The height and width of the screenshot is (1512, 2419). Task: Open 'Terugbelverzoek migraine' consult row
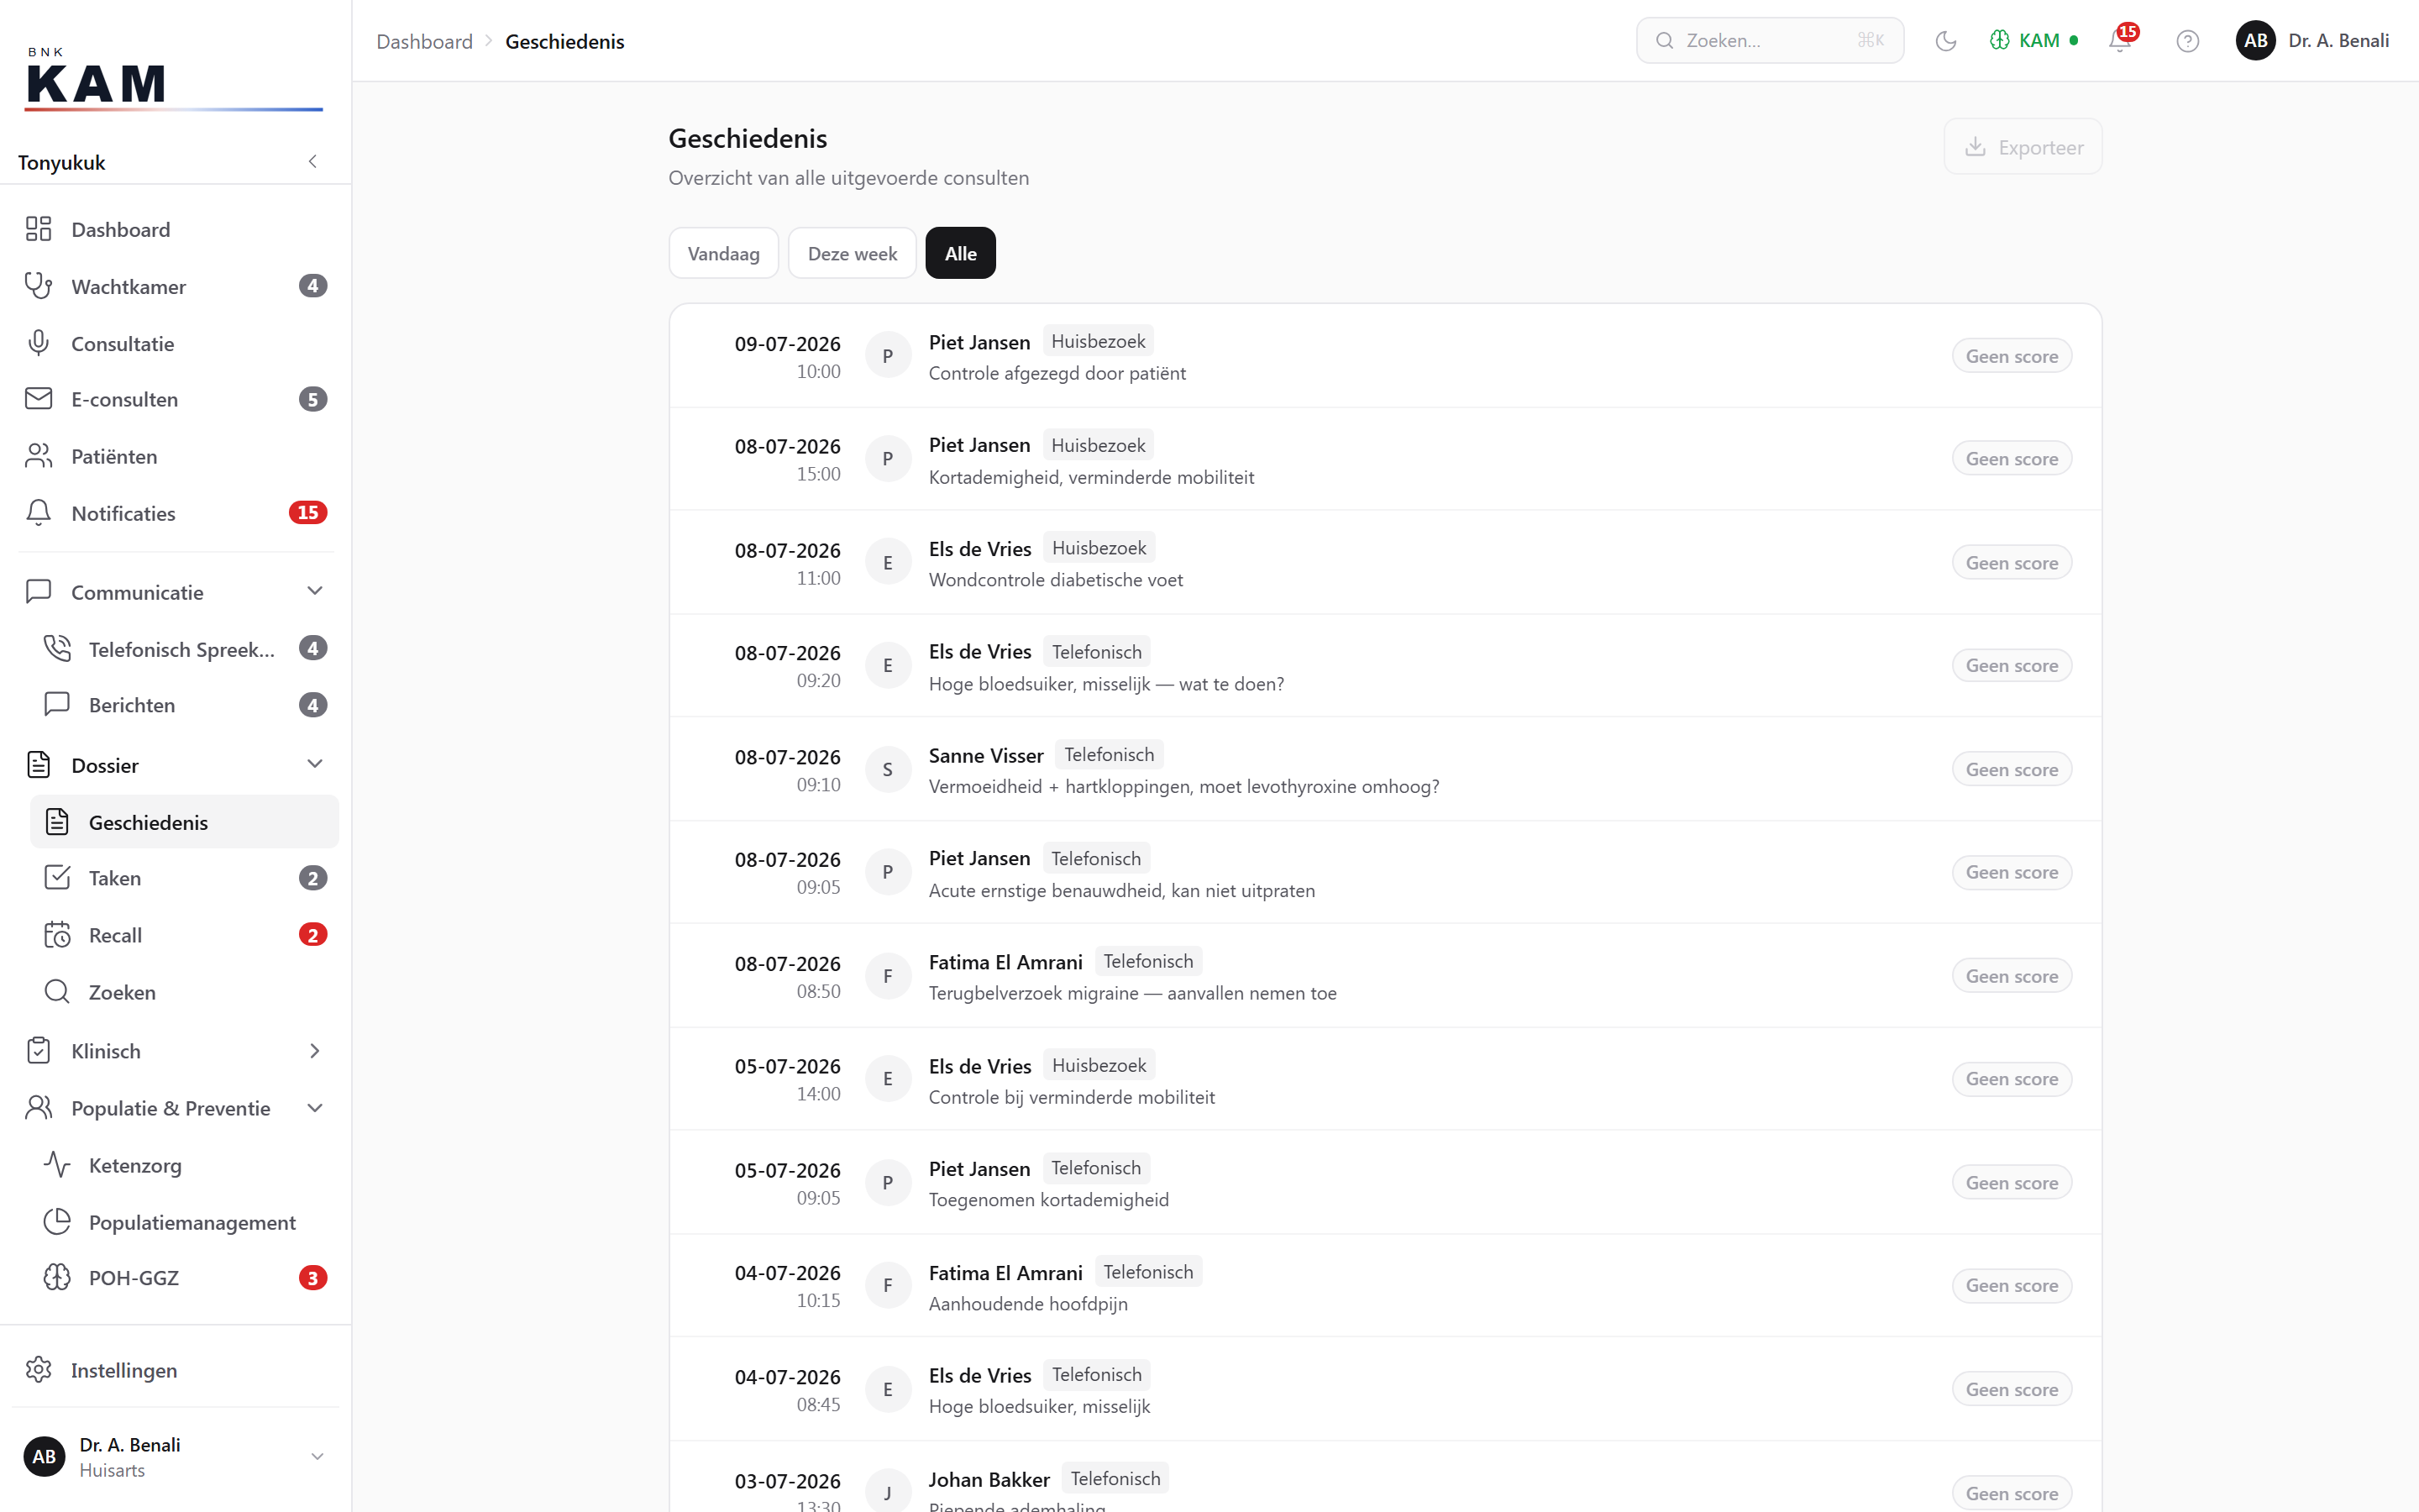pyautogui.click(x=1385, y=976)
